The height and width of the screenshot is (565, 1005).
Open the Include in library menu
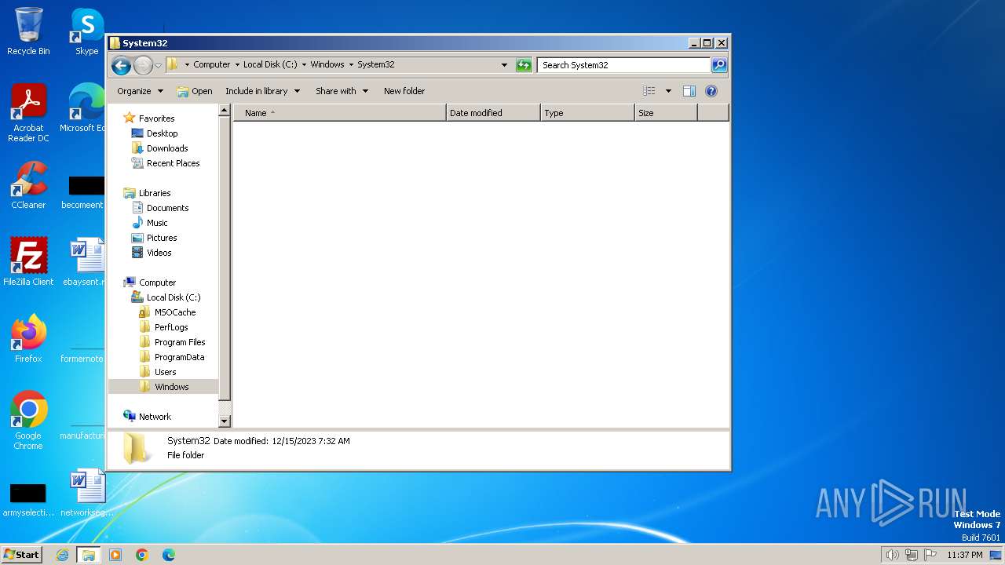pyautogui.click(x=262, y=91)
